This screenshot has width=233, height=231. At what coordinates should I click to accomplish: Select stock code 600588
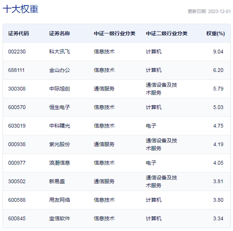17,200
